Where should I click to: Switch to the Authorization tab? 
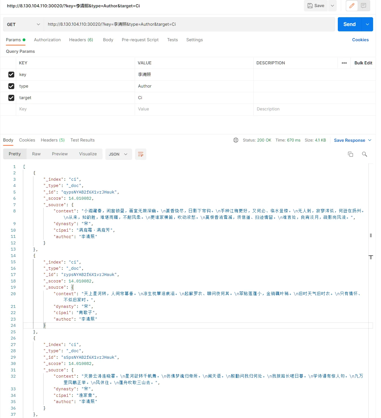click(x=47, y=40)
